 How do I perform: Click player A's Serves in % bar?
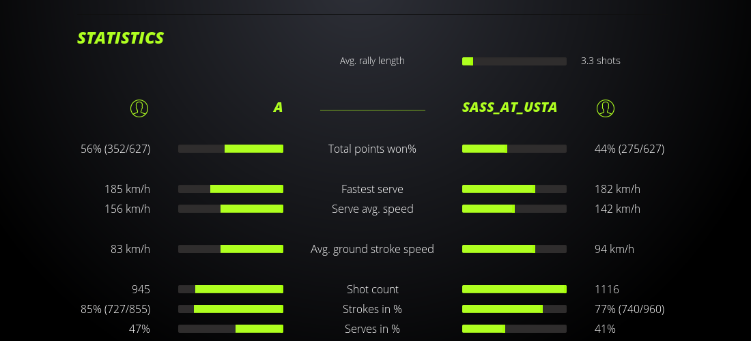pyautogui.click(x=231, y=329)
